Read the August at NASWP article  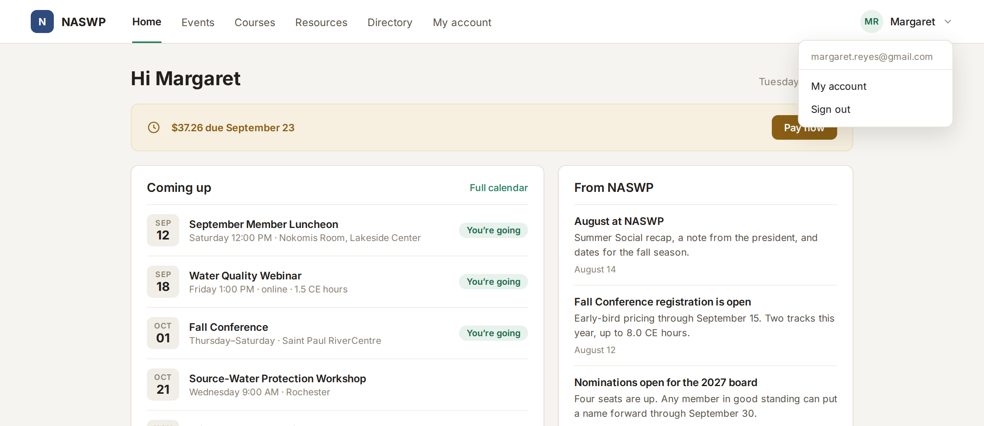(x=619, y=221)
